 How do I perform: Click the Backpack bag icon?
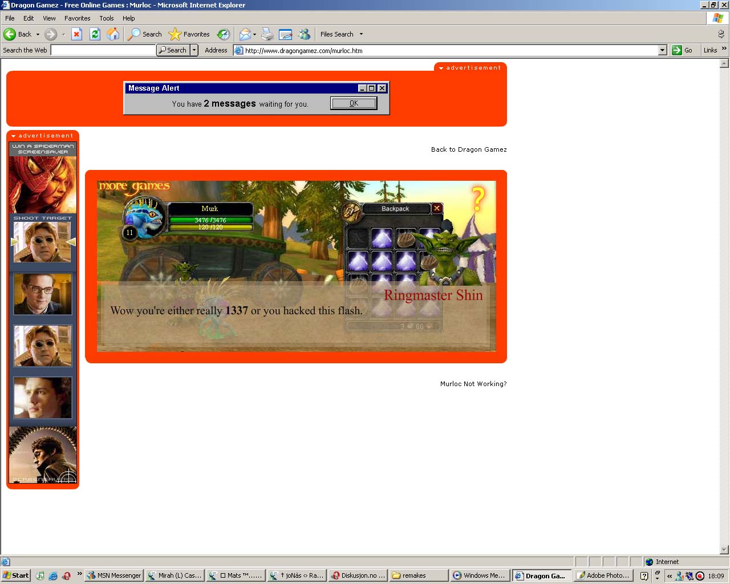351,212
